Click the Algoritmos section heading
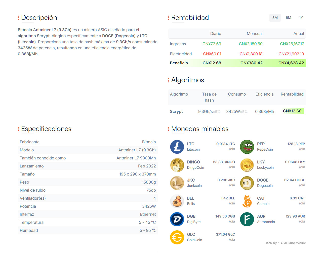The height and width of the screenshot is (259, 326). (188, 80)
